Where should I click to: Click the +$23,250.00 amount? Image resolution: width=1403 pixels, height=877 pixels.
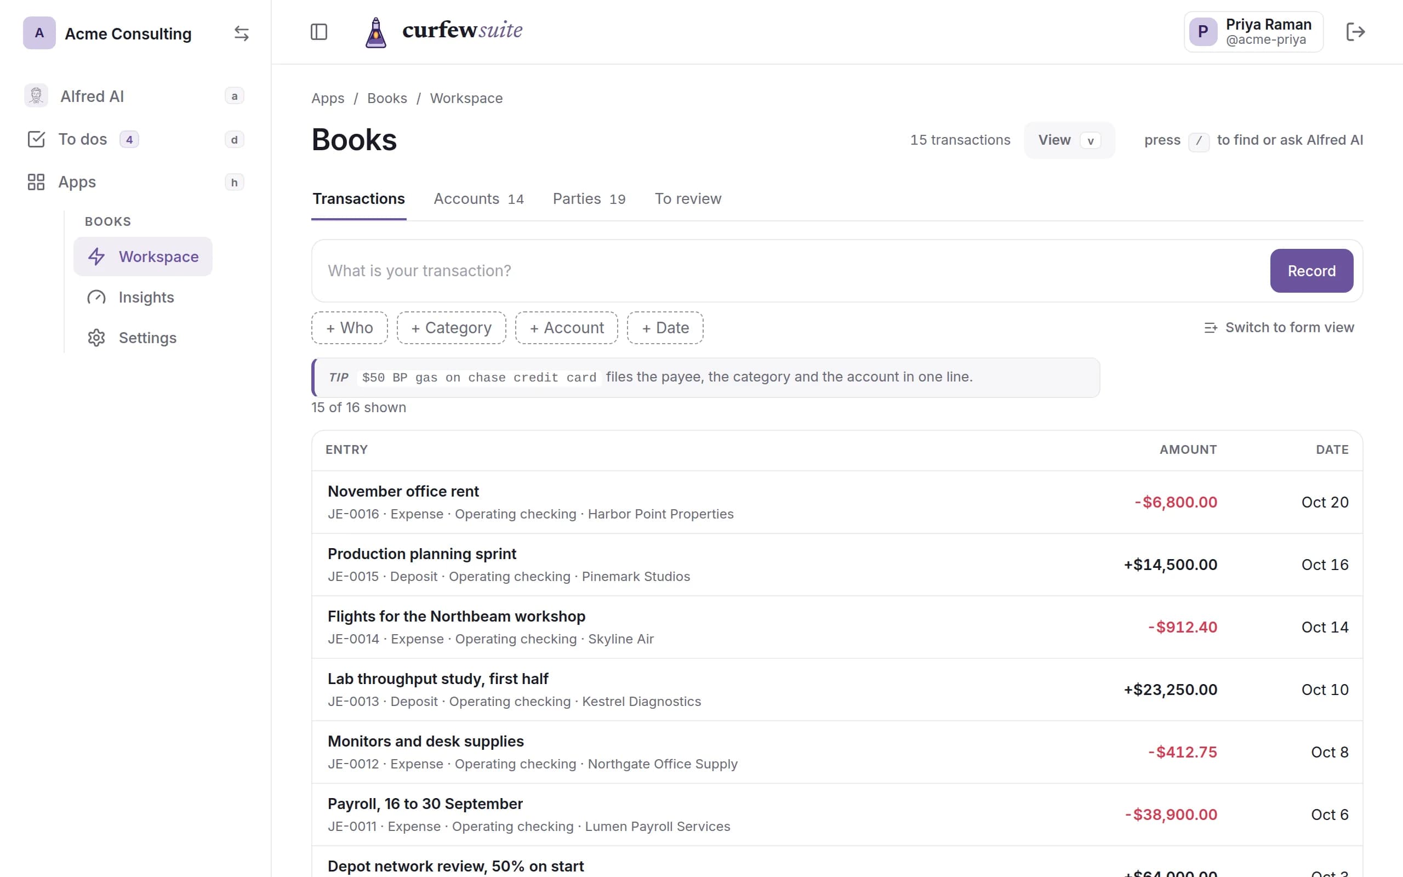tap(1170, 690)
